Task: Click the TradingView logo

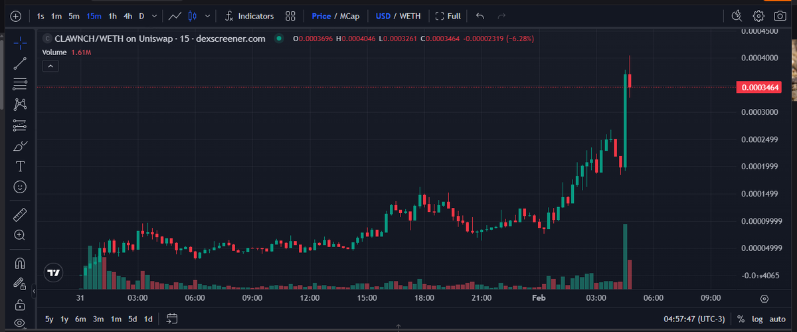Action: [x=54, y=272]
